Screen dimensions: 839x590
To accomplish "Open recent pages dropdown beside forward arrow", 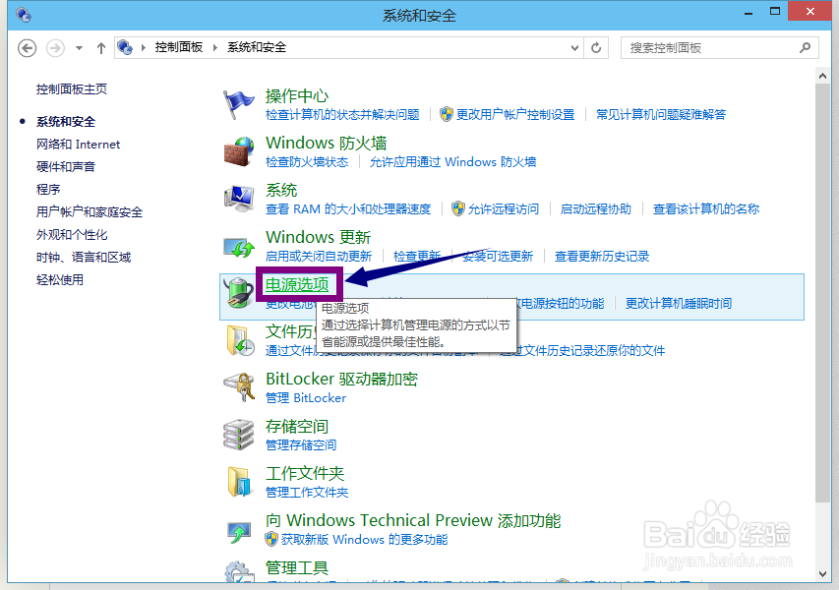I will point(77,47).
